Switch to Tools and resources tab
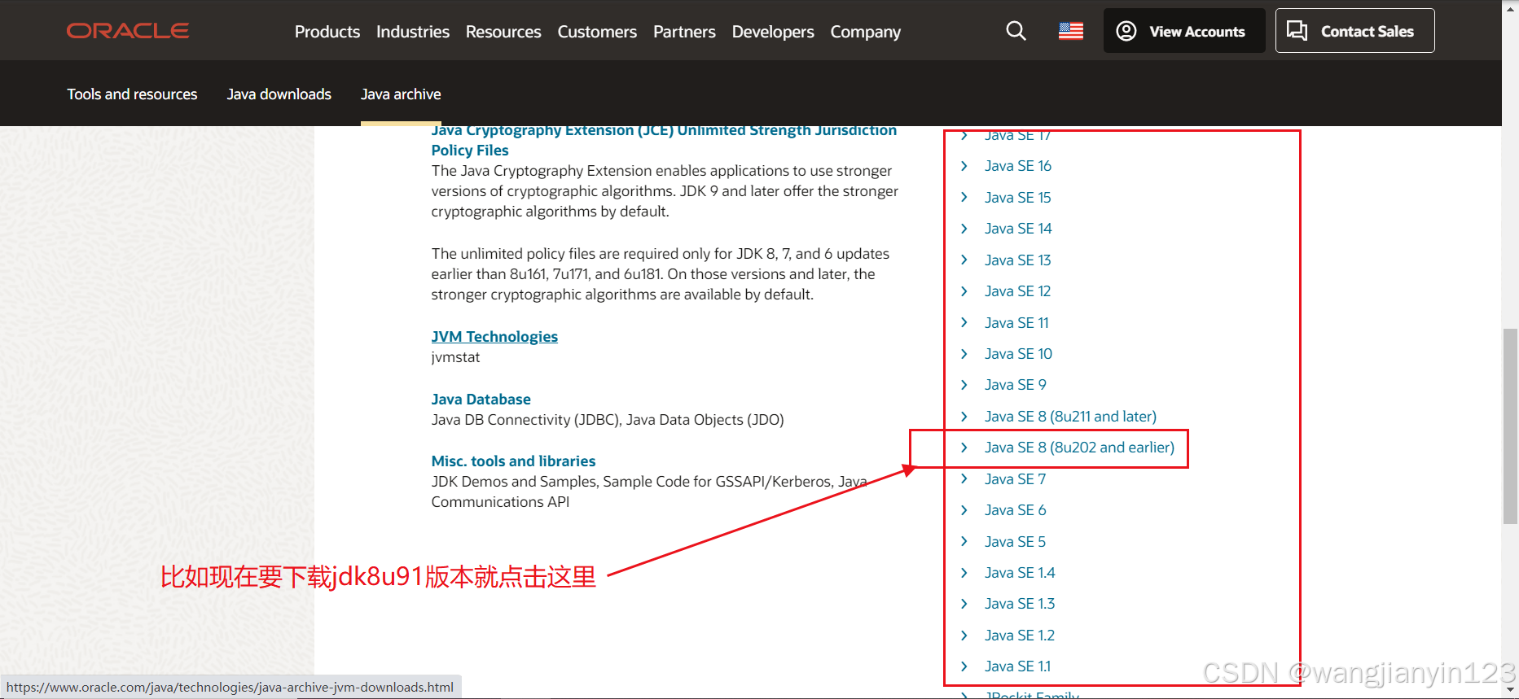The image size is (1519, 699). click(x=132, y=94)
